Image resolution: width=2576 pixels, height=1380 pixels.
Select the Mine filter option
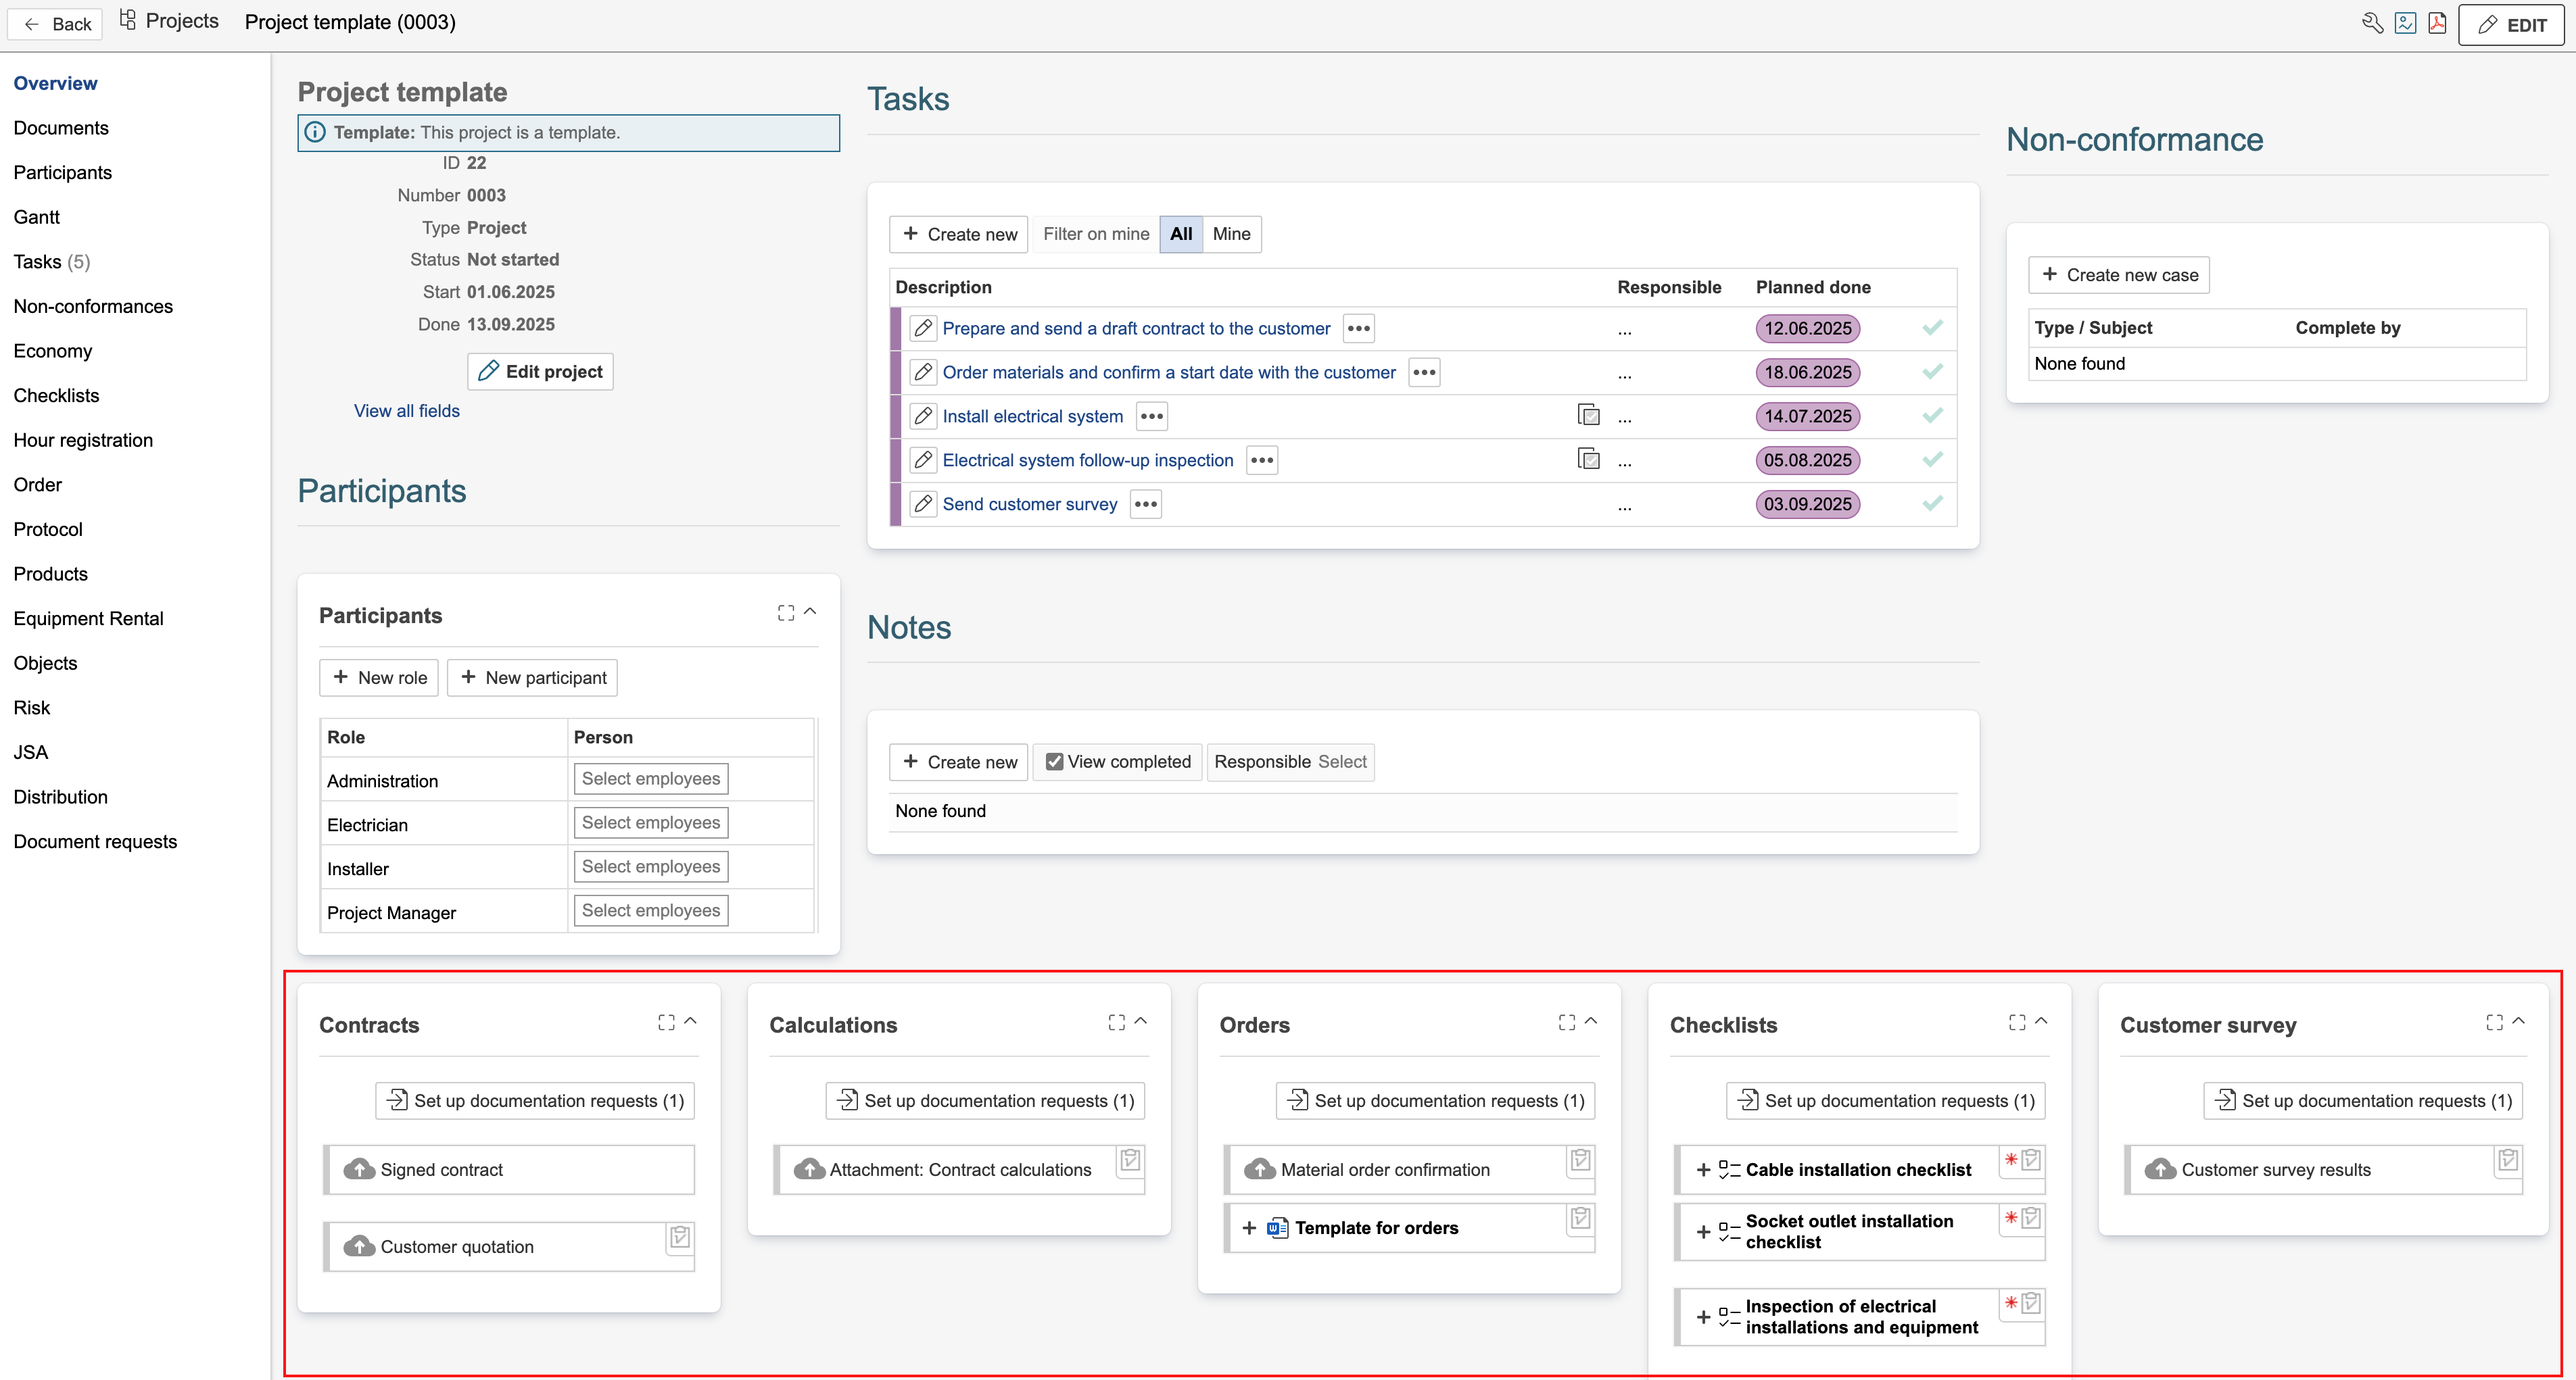pyautogui.click(x=1231, y=234)
